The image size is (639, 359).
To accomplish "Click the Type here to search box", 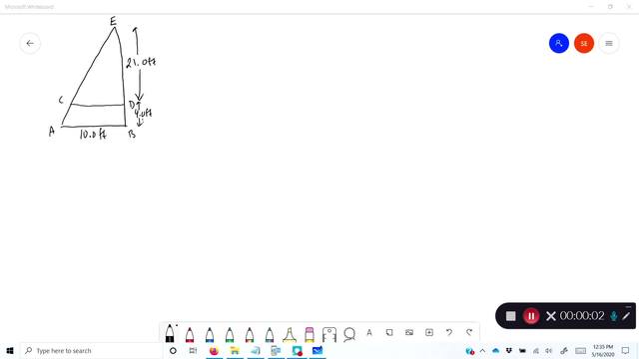I will click(x=91, y=350).
